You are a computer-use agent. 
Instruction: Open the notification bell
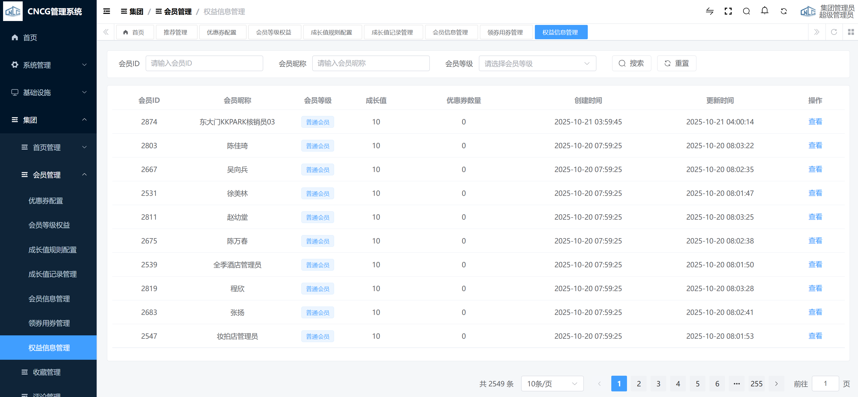click(765, 11)
